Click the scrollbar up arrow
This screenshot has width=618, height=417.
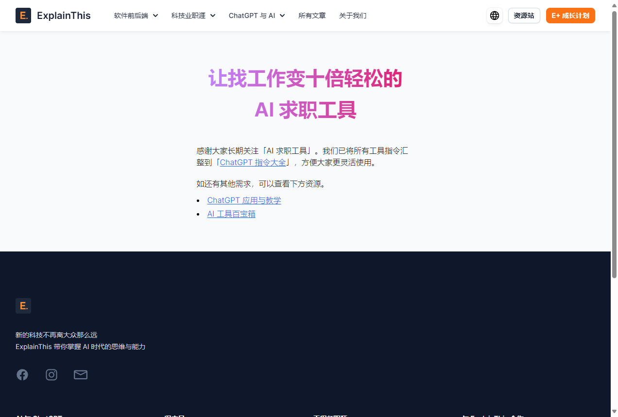(x=614, y=4)
